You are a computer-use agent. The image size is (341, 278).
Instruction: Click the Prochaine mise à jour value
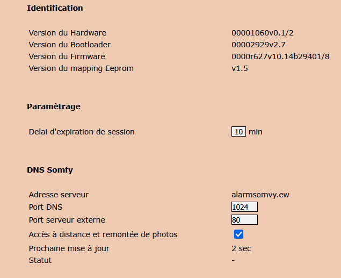coord(241,248)
